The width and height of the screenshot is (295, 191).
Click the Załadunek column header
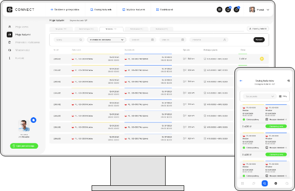pos(77,50)
